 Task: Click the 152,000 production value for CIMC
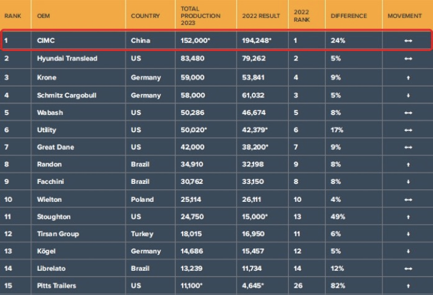pos(195,41)
